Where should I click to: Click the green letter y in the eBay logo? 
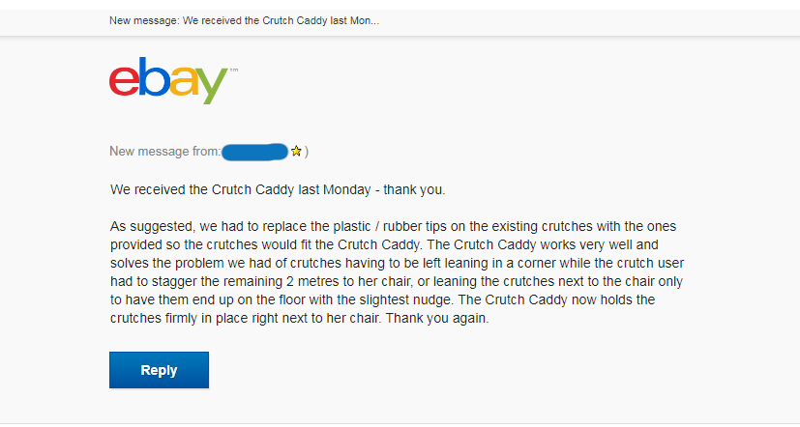click(213, 85)
